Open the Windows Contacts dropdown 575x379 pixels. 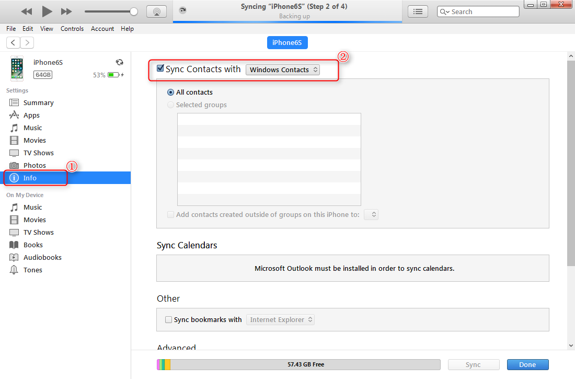[283, 70]
